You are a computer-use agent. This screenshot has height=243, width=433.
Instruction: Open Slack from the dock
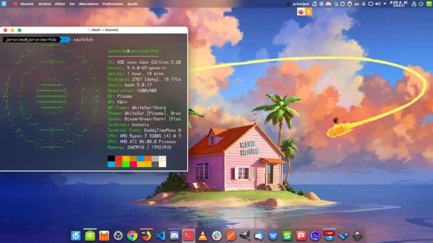[x=216, y=236]
